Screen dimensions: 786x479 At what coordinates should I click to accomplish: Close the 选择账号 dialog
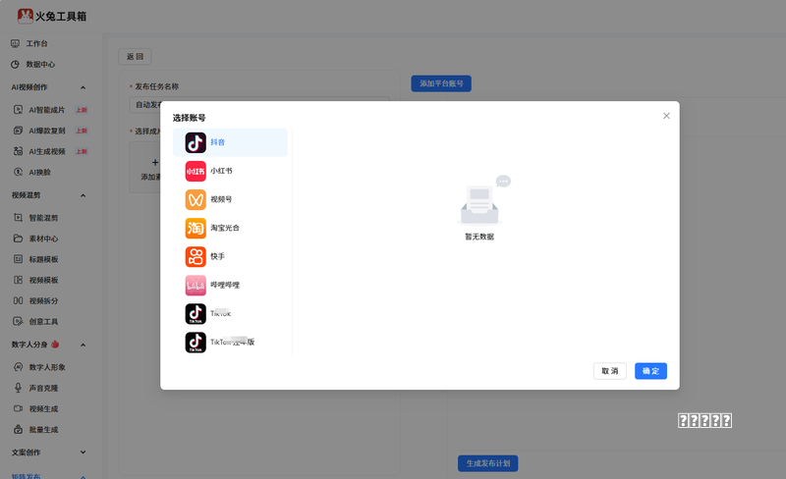click(666, 116)
